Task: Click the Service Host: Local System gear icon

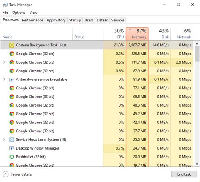Action: 11,139
